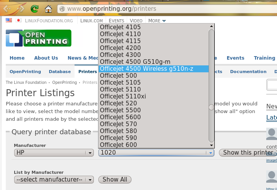Select OfficeJet 5500 from the list
The height and width of the screenshot is (190, 277).
coord(154,110)
